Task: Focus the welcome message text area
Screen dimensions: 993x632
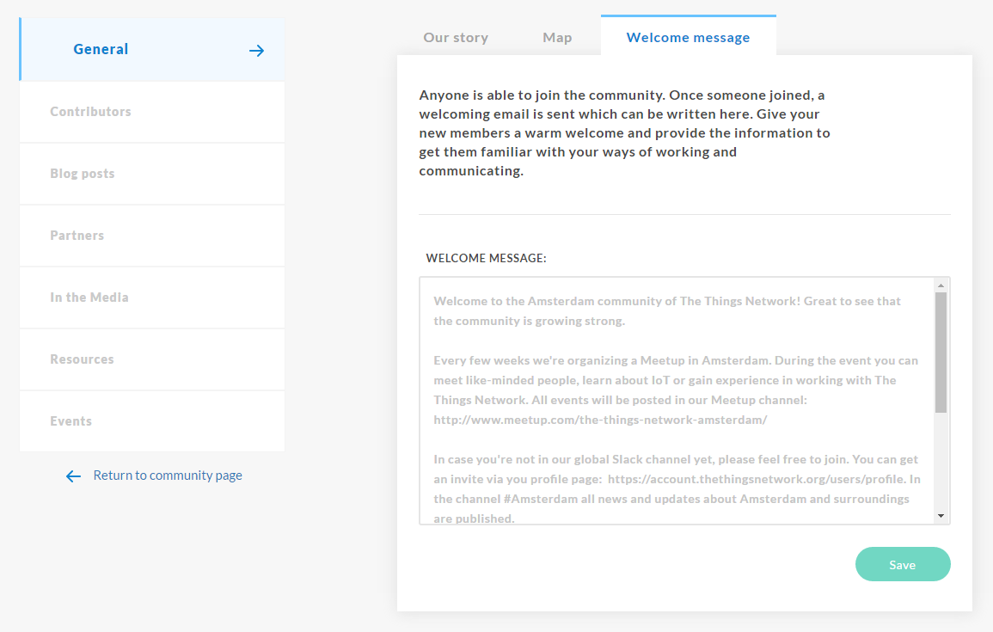Action: pyautogui.click(x=677, y=400)
